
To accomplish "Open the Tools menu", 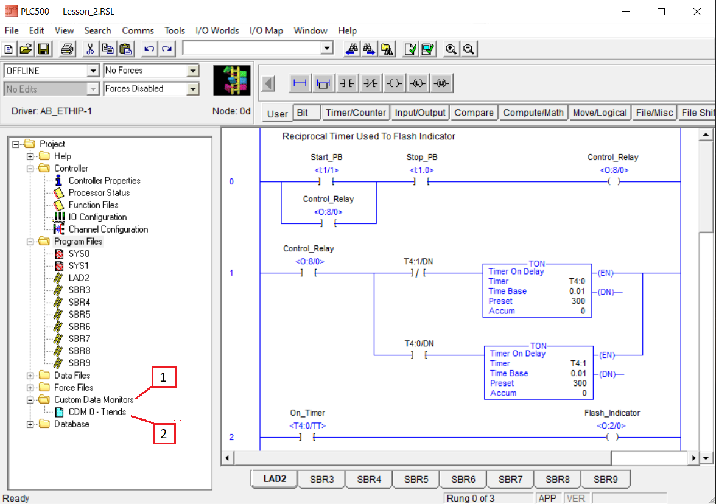I will coord(174,30).
